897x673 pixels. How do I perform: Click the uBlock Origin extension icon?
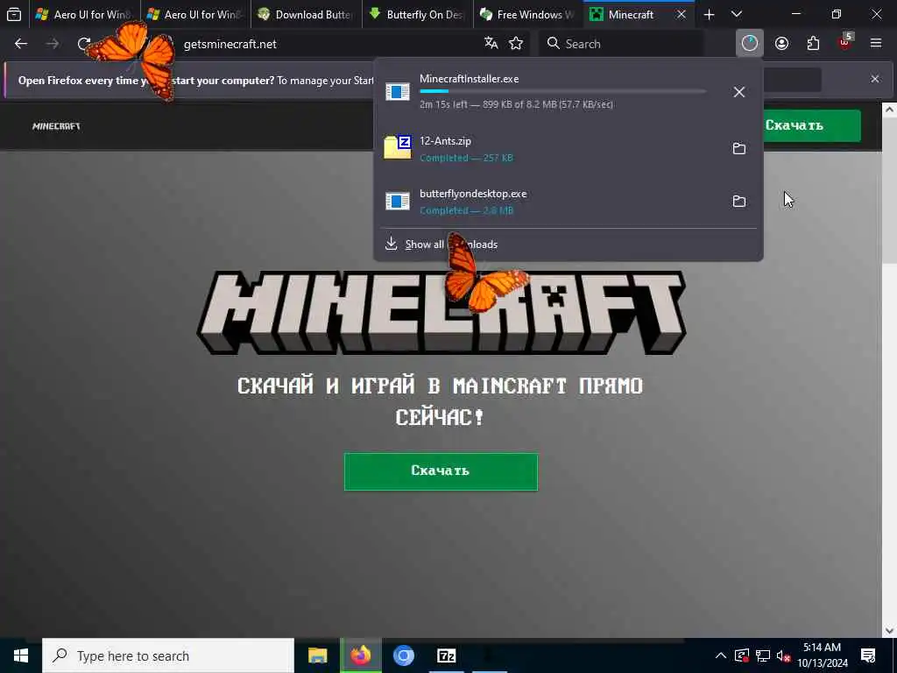point(845,43)
